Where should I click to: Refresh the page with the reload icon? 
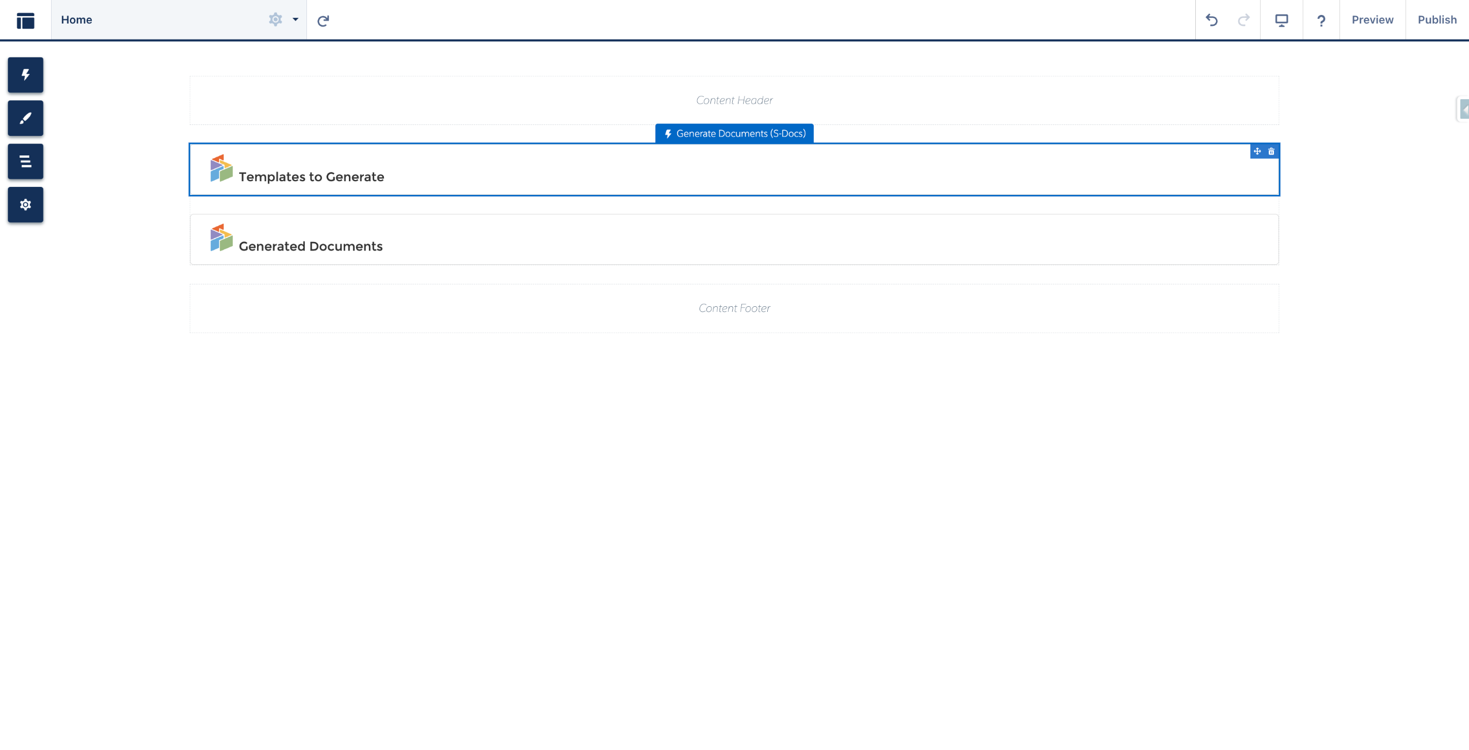(x=323, y=21)
